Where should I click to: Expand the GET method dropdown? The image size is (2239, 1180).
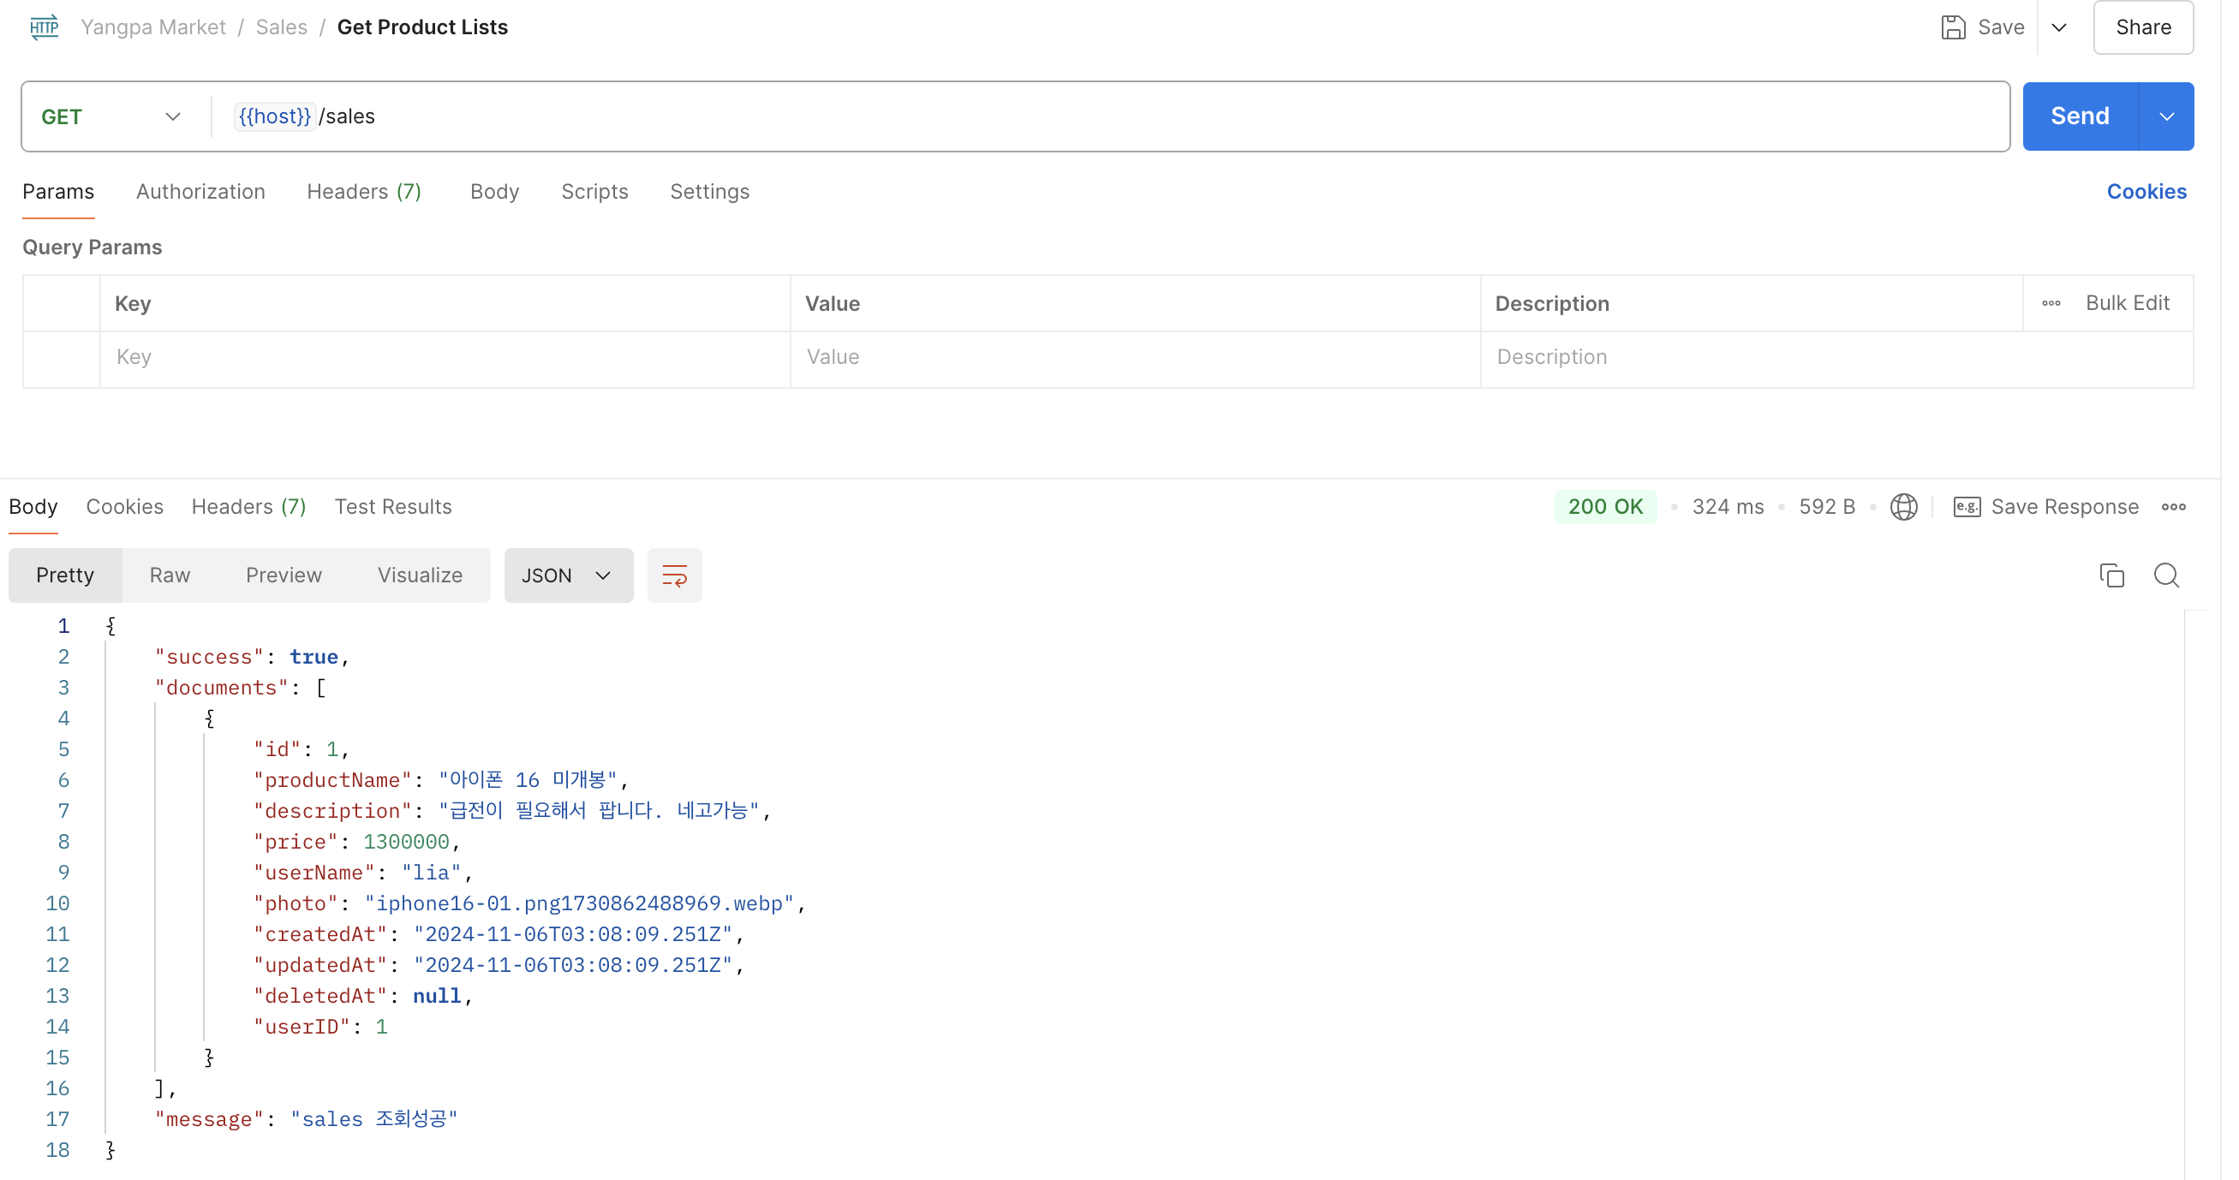click(x=172, y=116)
